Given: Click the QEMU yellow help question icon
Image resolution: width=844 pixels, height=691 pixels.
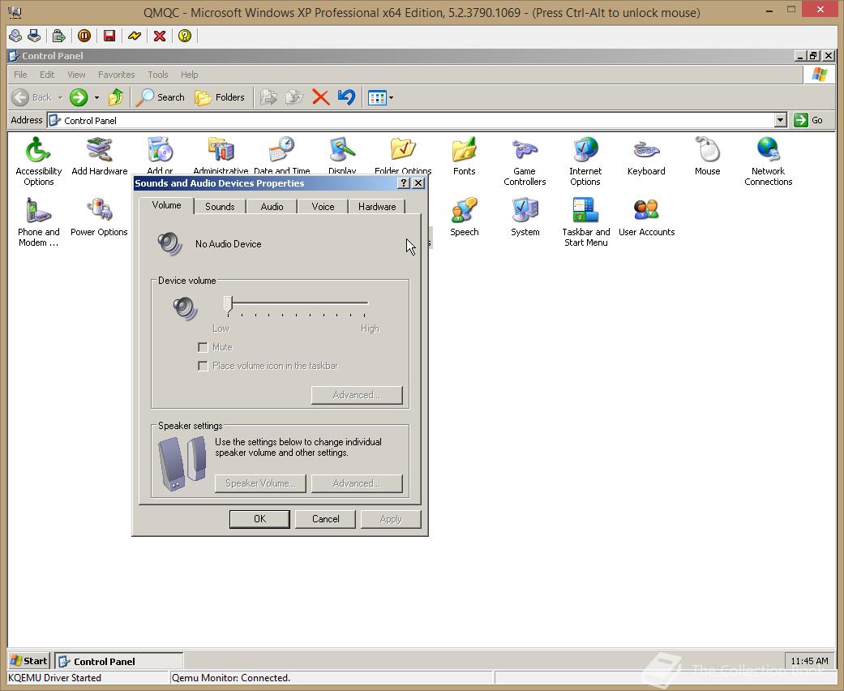Looking at the screenshot, I should tap(185, 36).
